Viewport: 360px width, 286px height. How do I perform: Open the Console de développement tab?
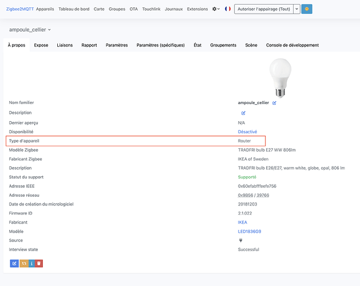292,45
